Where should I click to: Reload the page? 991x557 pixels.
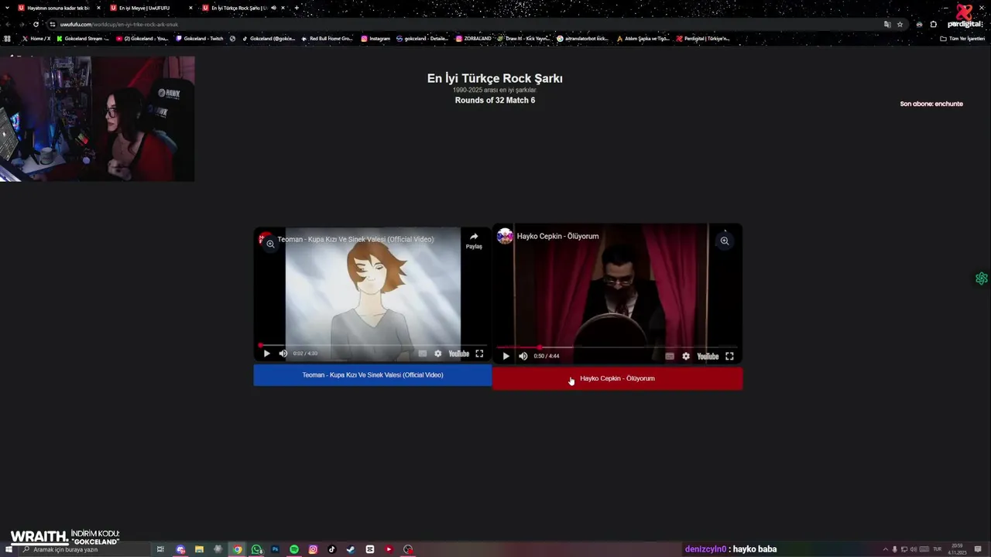pyautogui.click(x=36, y=24)
